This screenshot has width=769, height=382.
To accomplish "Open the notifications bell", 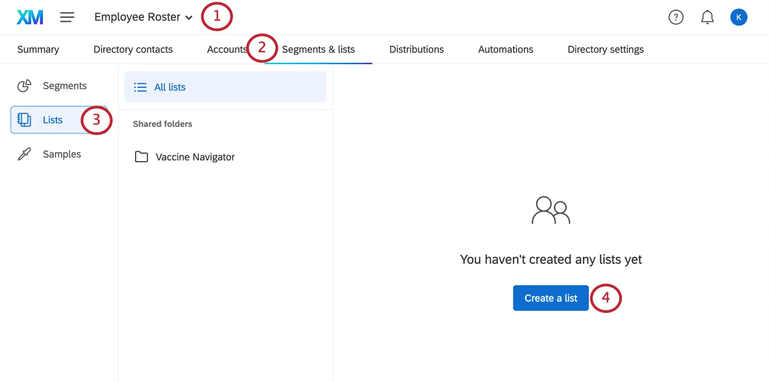I will pos(707,17).
